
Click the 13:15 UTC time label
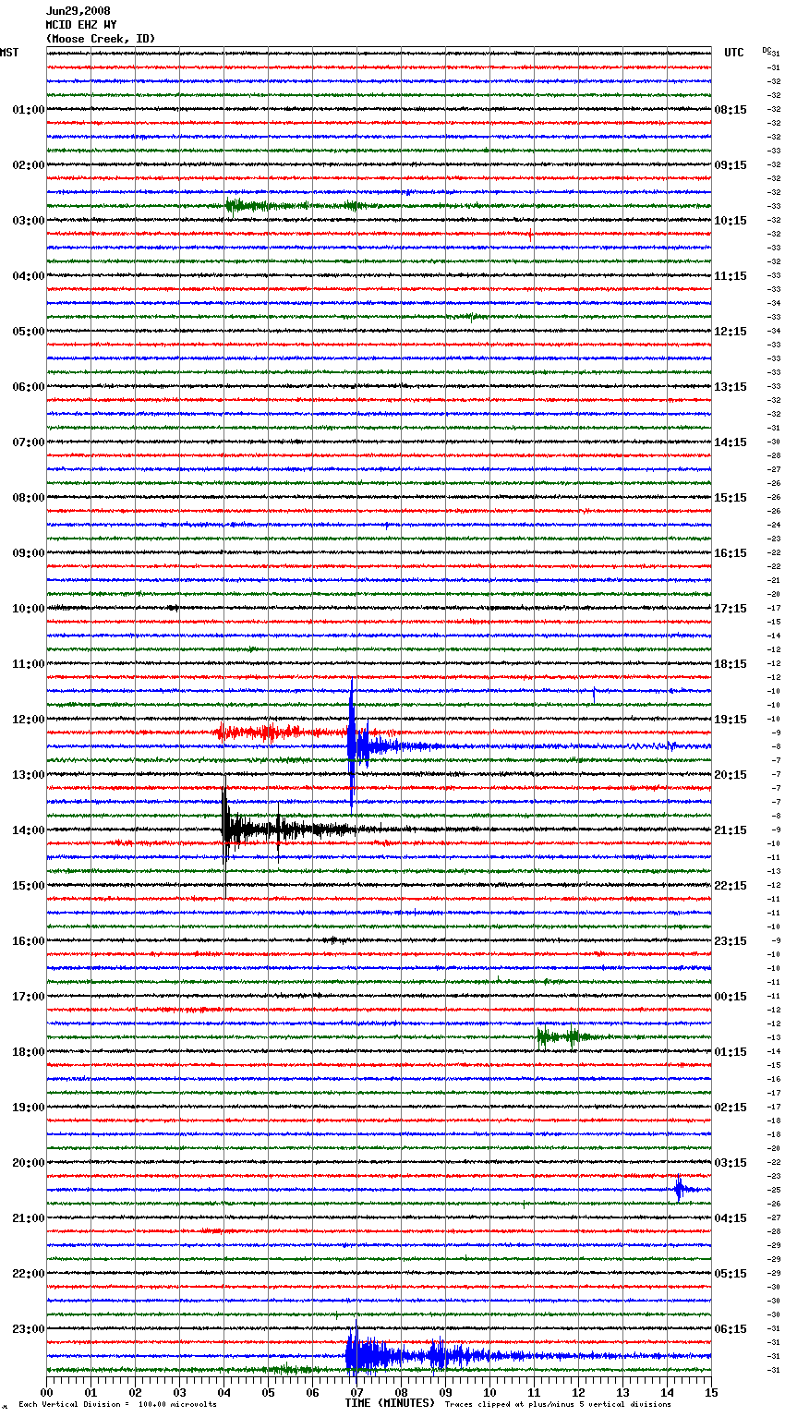click(731, 387)
